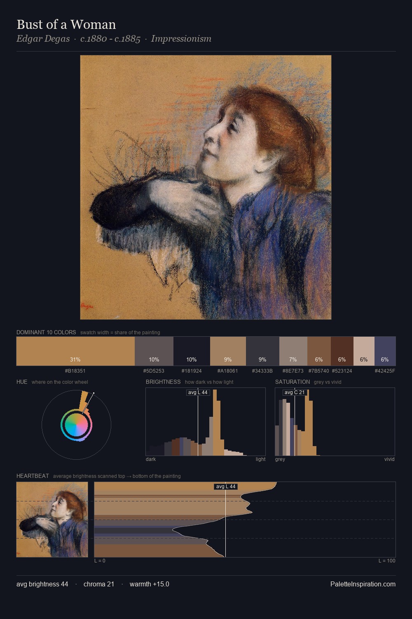Click the main Degas painting image
The image size is (412, 619).
pyautogui.click(x=206, y=187)
